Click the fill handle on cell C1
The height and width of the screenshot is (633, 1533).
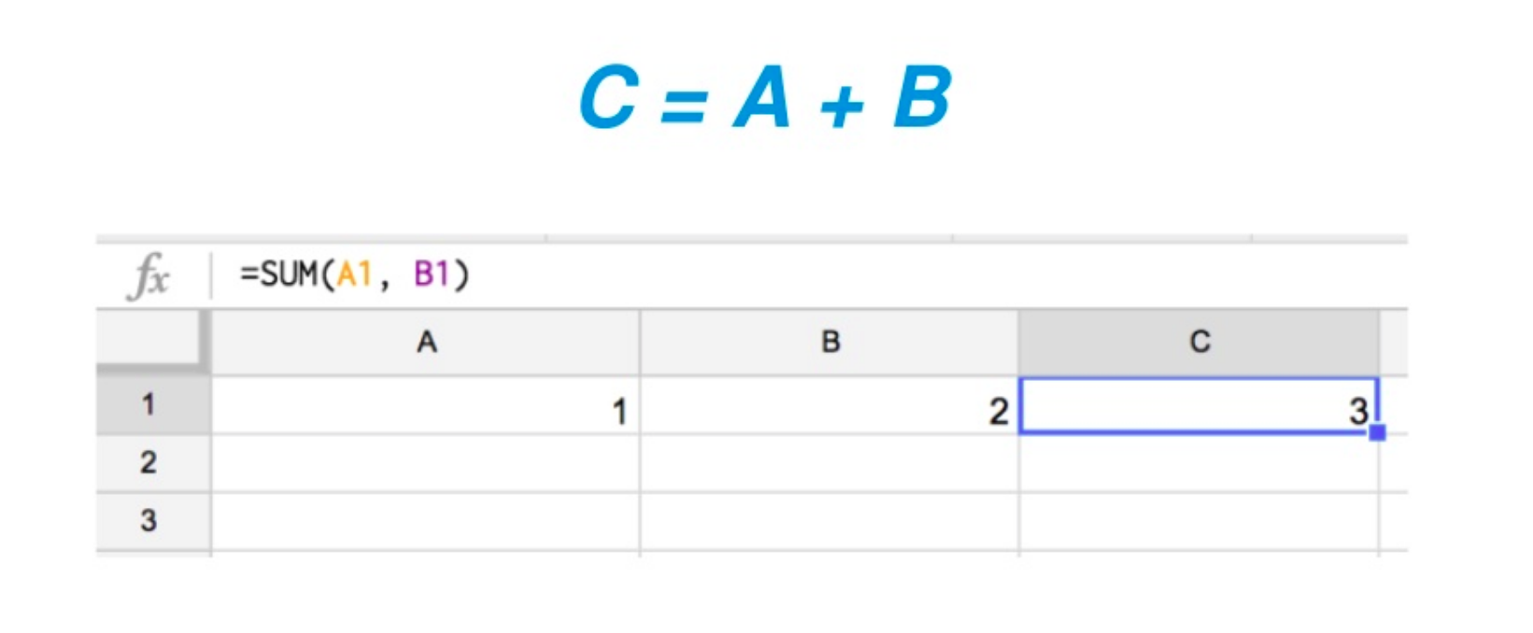pyautogui.click(x=1377, y=432)
